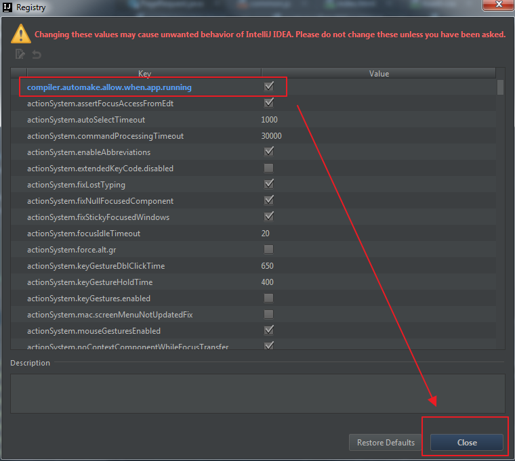Select actionSystem.focusIdleTimeout key

pyautogui.click(x=83, y=234)
